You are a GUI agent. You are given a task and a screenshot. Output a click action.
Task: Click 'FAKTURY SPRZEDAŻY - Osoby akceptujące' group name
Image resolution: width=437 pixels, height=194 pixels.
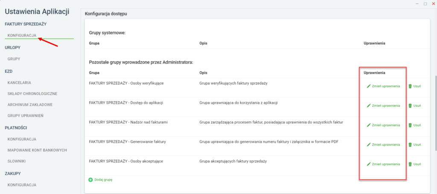tap(126, 161)
